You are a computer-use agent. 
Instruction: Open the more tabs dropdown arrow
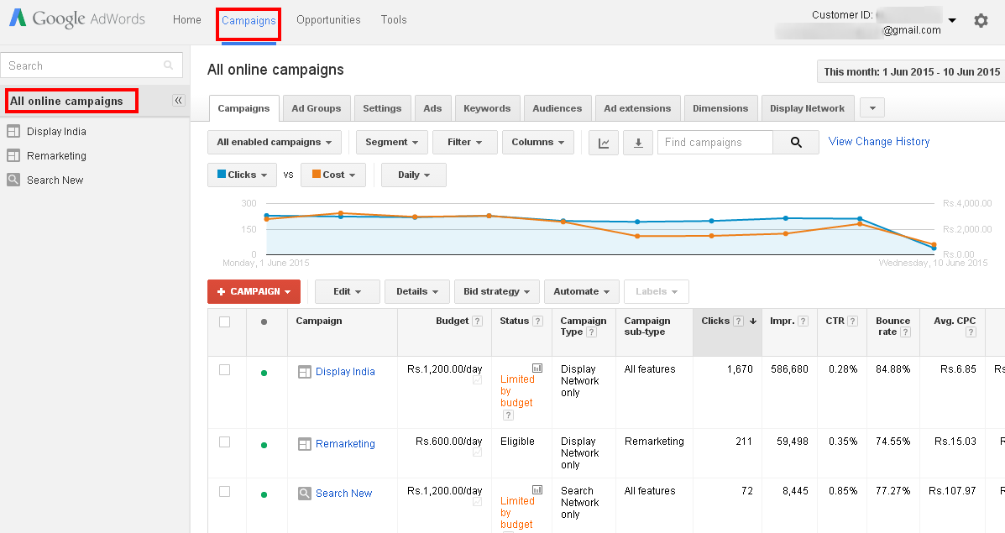tap(872, 107)
